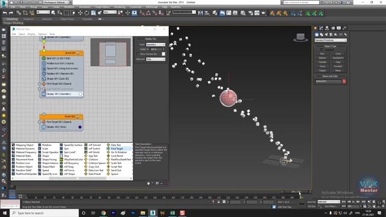386x217 pixels.
Task: Collapse the Object Type rollout
Action: 331,46
